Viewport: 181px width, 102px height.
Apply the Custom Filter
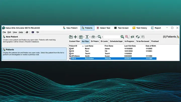click(x=74, y=41)
